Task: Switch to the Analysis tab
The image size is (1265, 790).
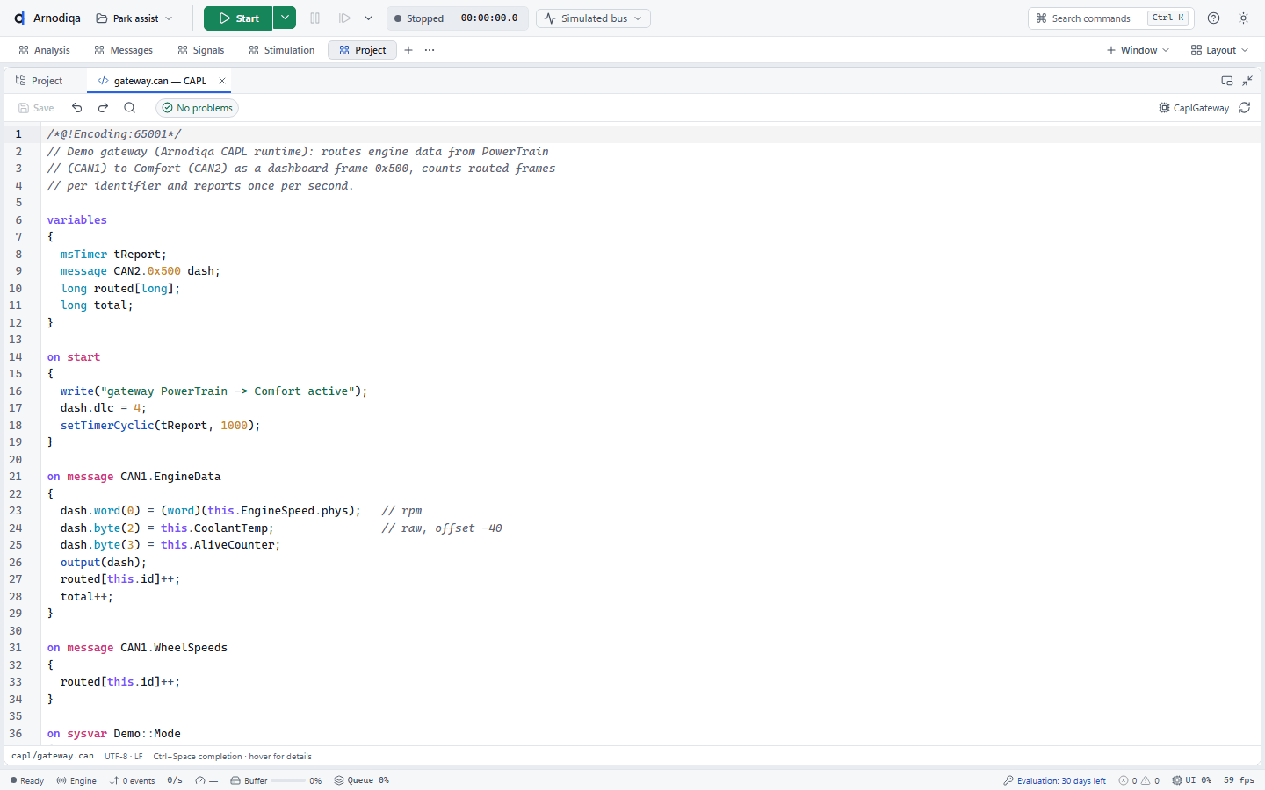Action: point(44,50)
